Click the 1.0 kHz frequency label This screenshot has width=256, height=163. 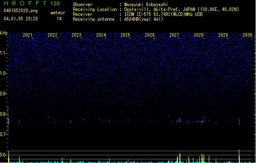tap(3, 73)
